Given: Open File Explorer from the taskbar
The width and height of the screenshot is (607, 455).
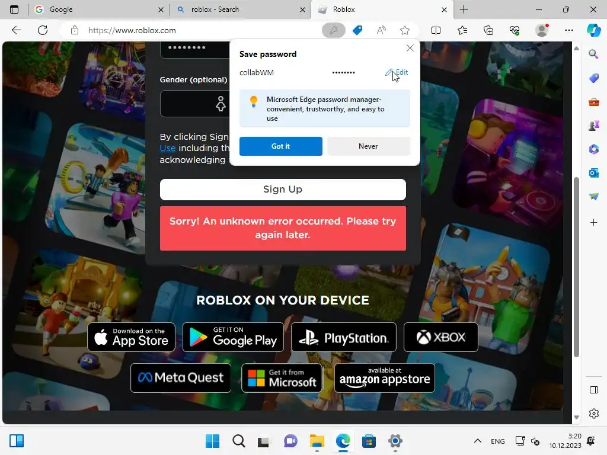Looking at the screenshot, I should coord(317,441).
